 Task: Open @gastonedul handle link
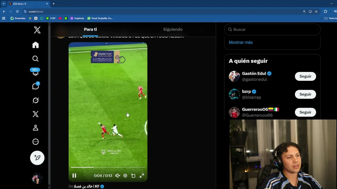(254, 79)
